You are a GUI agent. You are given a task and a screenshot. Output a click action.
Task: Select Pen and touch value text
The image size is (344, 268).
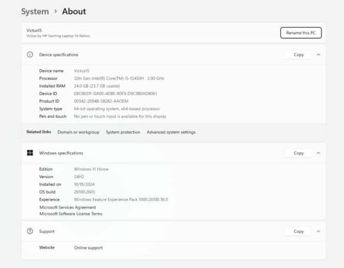[x=120, y=116]
